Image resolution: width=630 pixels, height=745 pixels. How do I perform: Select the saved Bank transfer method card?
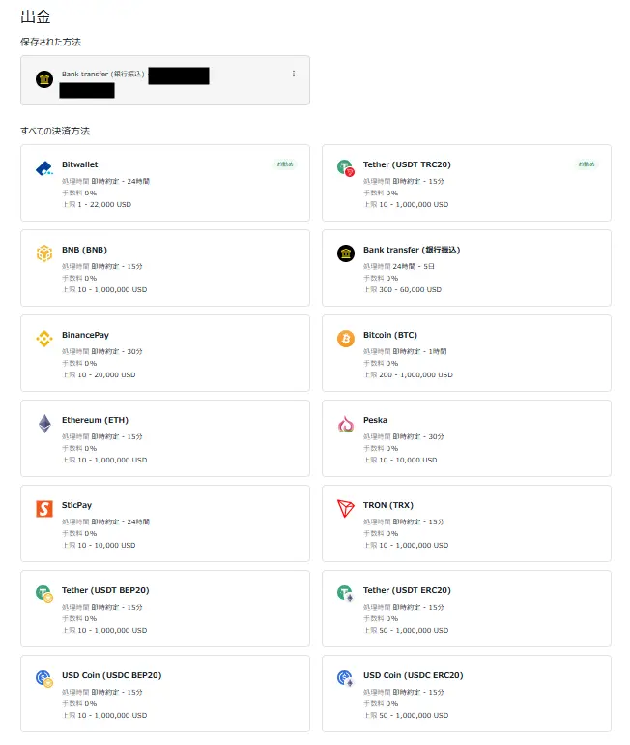coord(165,80)
